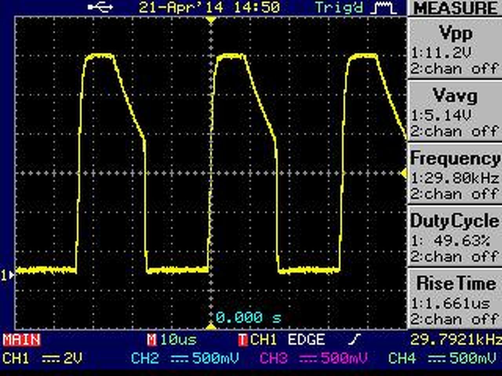Click the channel 1 ground marker
The height and width of the screenshot is (376, 502).
[x=7, y=276]
